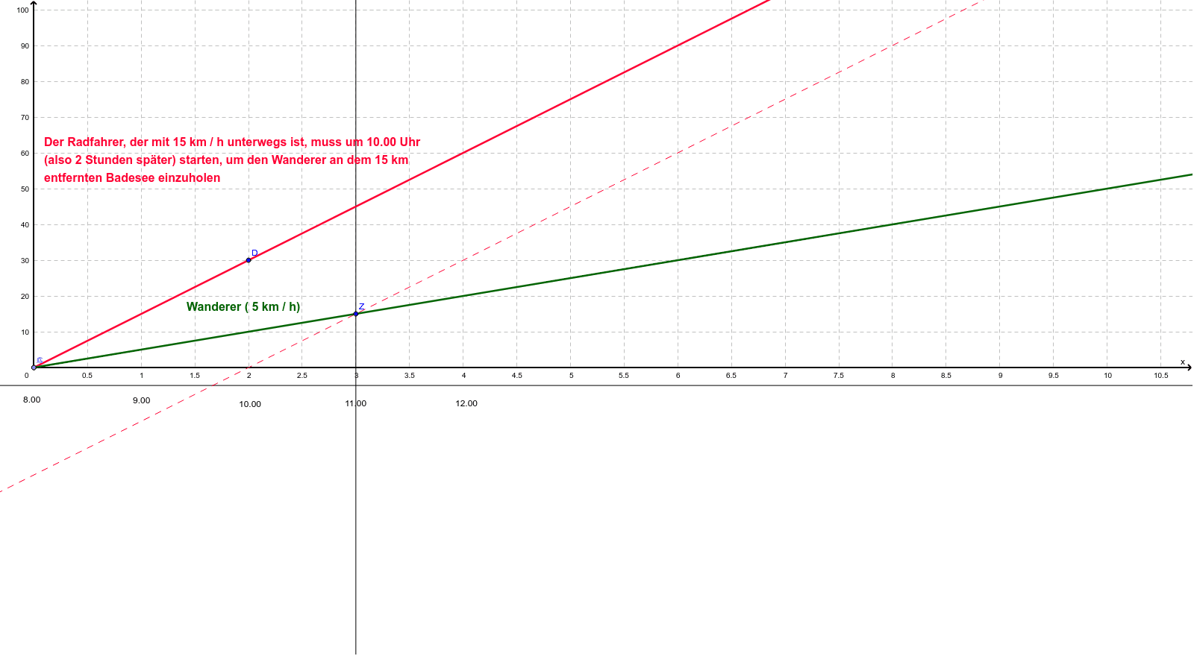Viewport: 1194px width, 656px height.
Task: Click the '90' y-axis tick label
Action: point(25,45)
